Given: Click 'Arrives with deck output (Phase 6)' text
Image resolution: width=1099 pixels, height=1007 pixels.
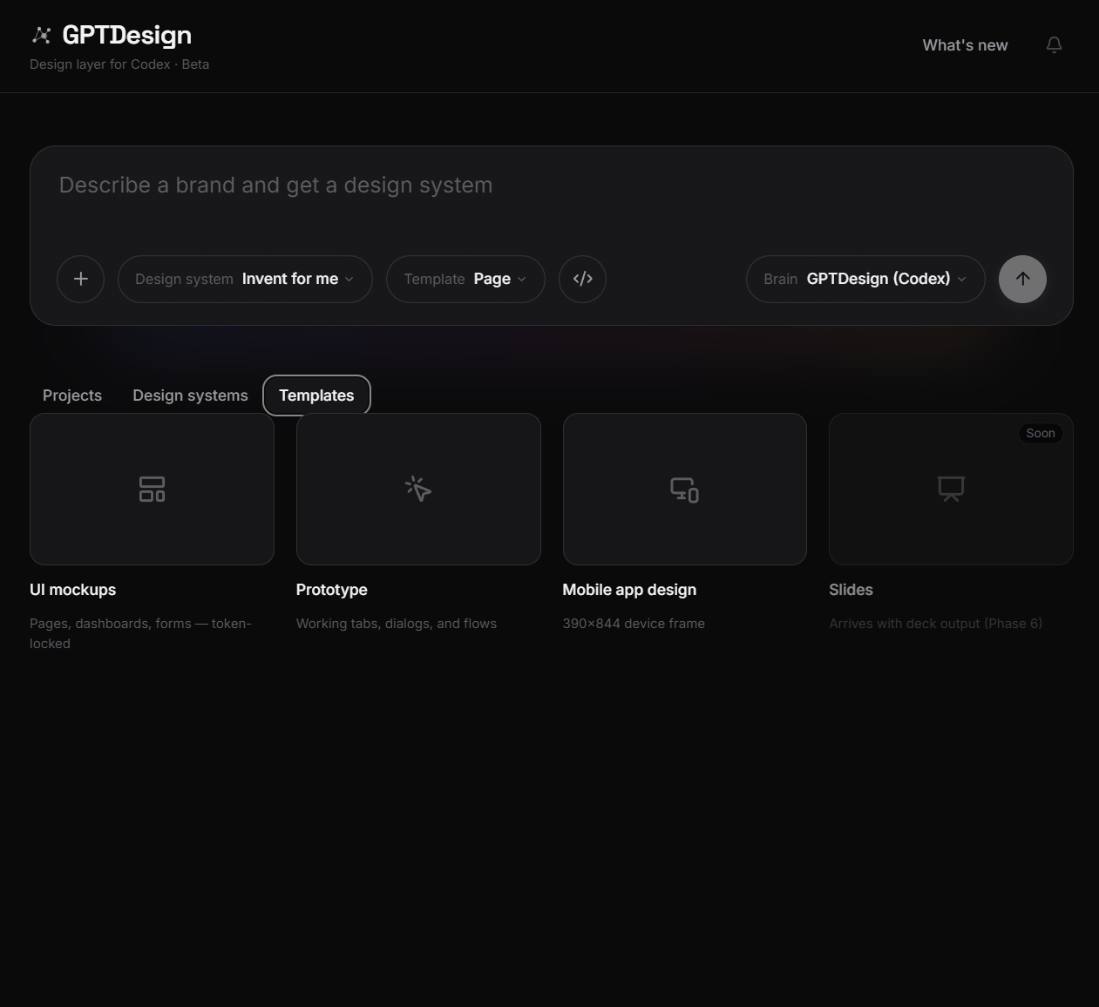Looking at the screenshot, I should coord(935,624).
